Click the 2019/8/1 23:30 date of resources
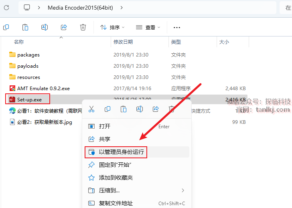 131,77
